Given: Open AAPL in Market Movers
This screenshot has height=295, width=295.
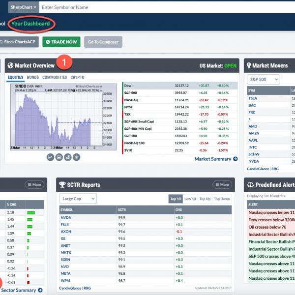Looking at the screenshot, I should 253,140.
